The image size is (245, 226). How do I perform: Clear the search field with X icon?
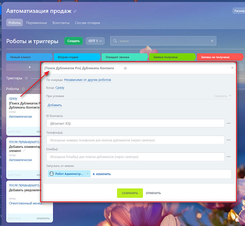212,41
